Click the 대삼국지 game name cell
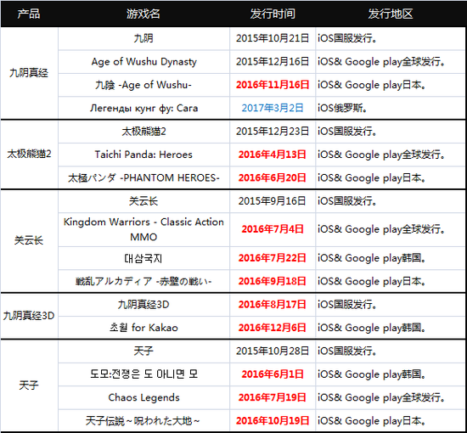This screenshot has height=433, width=467. (143, 258)
